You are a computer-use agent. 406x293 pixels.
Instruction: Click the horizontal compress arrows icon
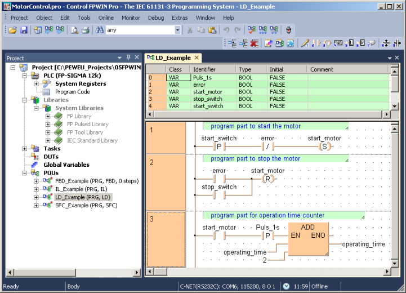(x=397, y=43)
